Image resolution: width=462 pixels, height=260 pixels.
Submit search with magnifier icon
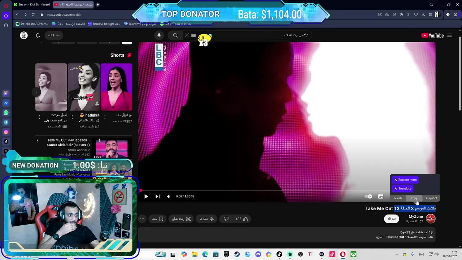coord(175,35)
